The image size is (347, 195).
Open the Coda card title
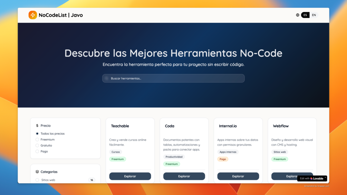pyautogui.click(x=170, y=126)
